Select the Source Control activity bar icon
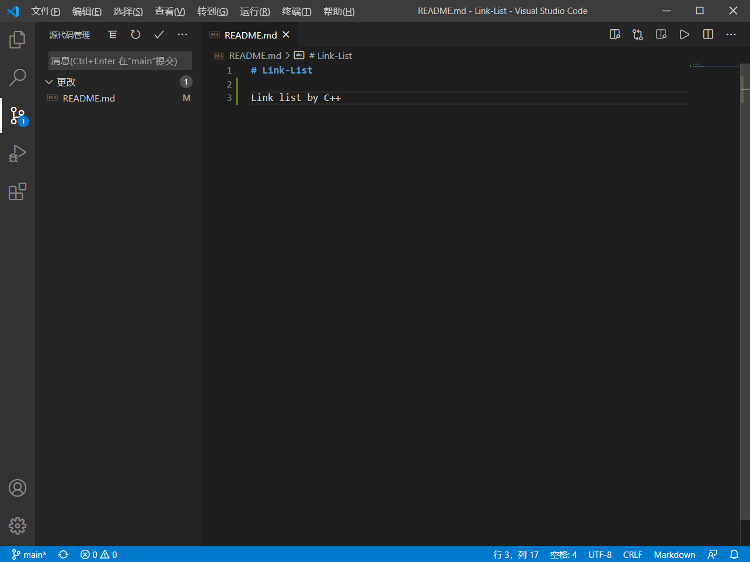The image size is (750, 562). (18, 116)
